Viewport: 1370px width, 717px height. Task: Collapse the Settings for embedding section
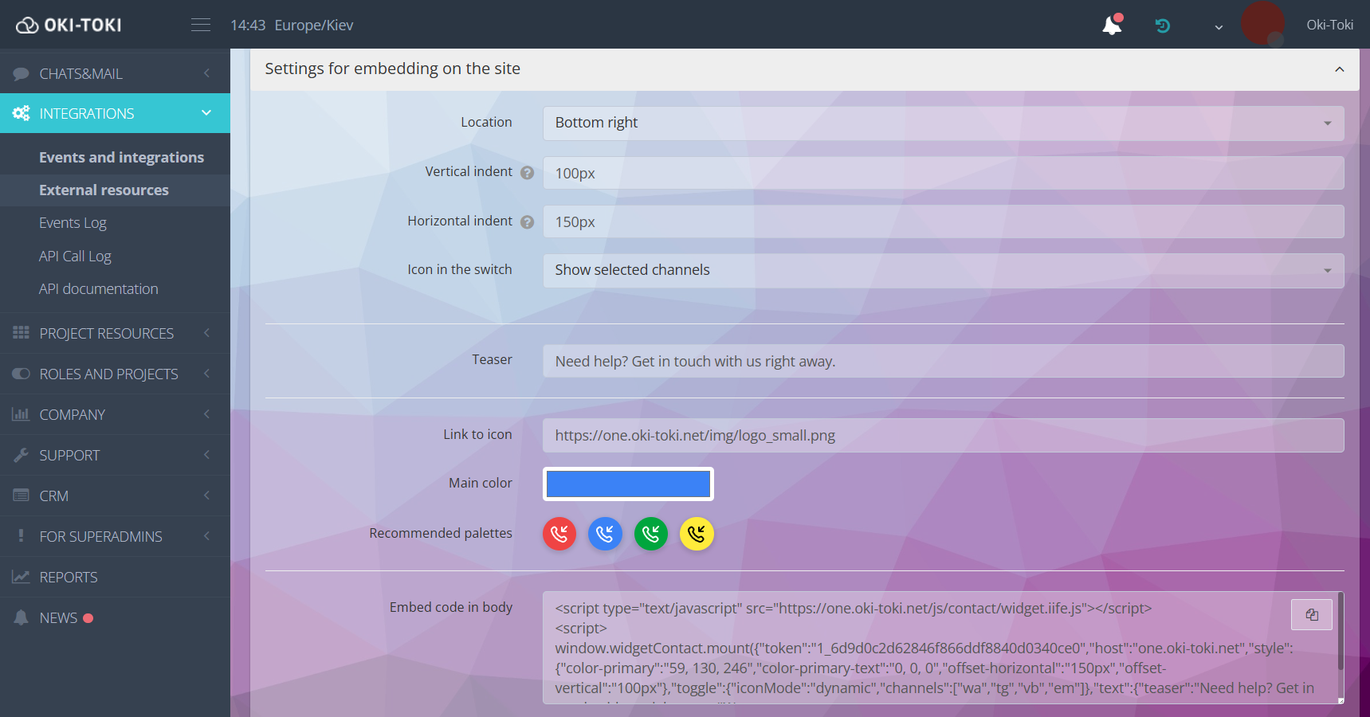tap(1339, 69)
